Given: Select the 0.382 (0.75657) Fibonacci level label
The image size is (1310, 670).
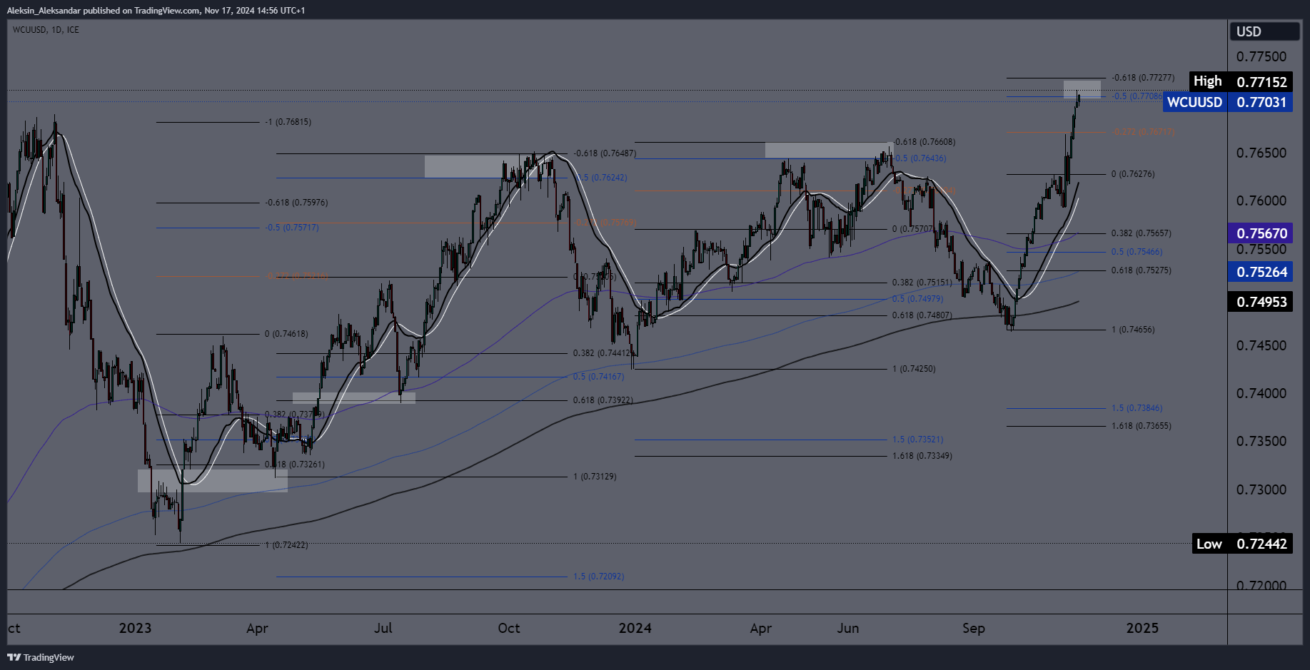Looking at the screenshot, I should (x=1141, y=233).
